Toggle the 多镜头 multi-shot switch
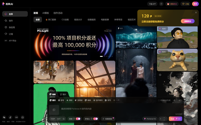This screenshot has width=201, height=125. (x=96, y=119)
